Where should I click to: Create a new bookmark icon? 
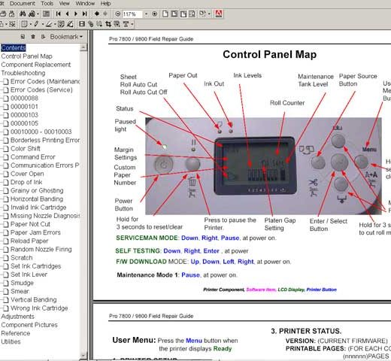pyautogui.click(x=23, y=37)
